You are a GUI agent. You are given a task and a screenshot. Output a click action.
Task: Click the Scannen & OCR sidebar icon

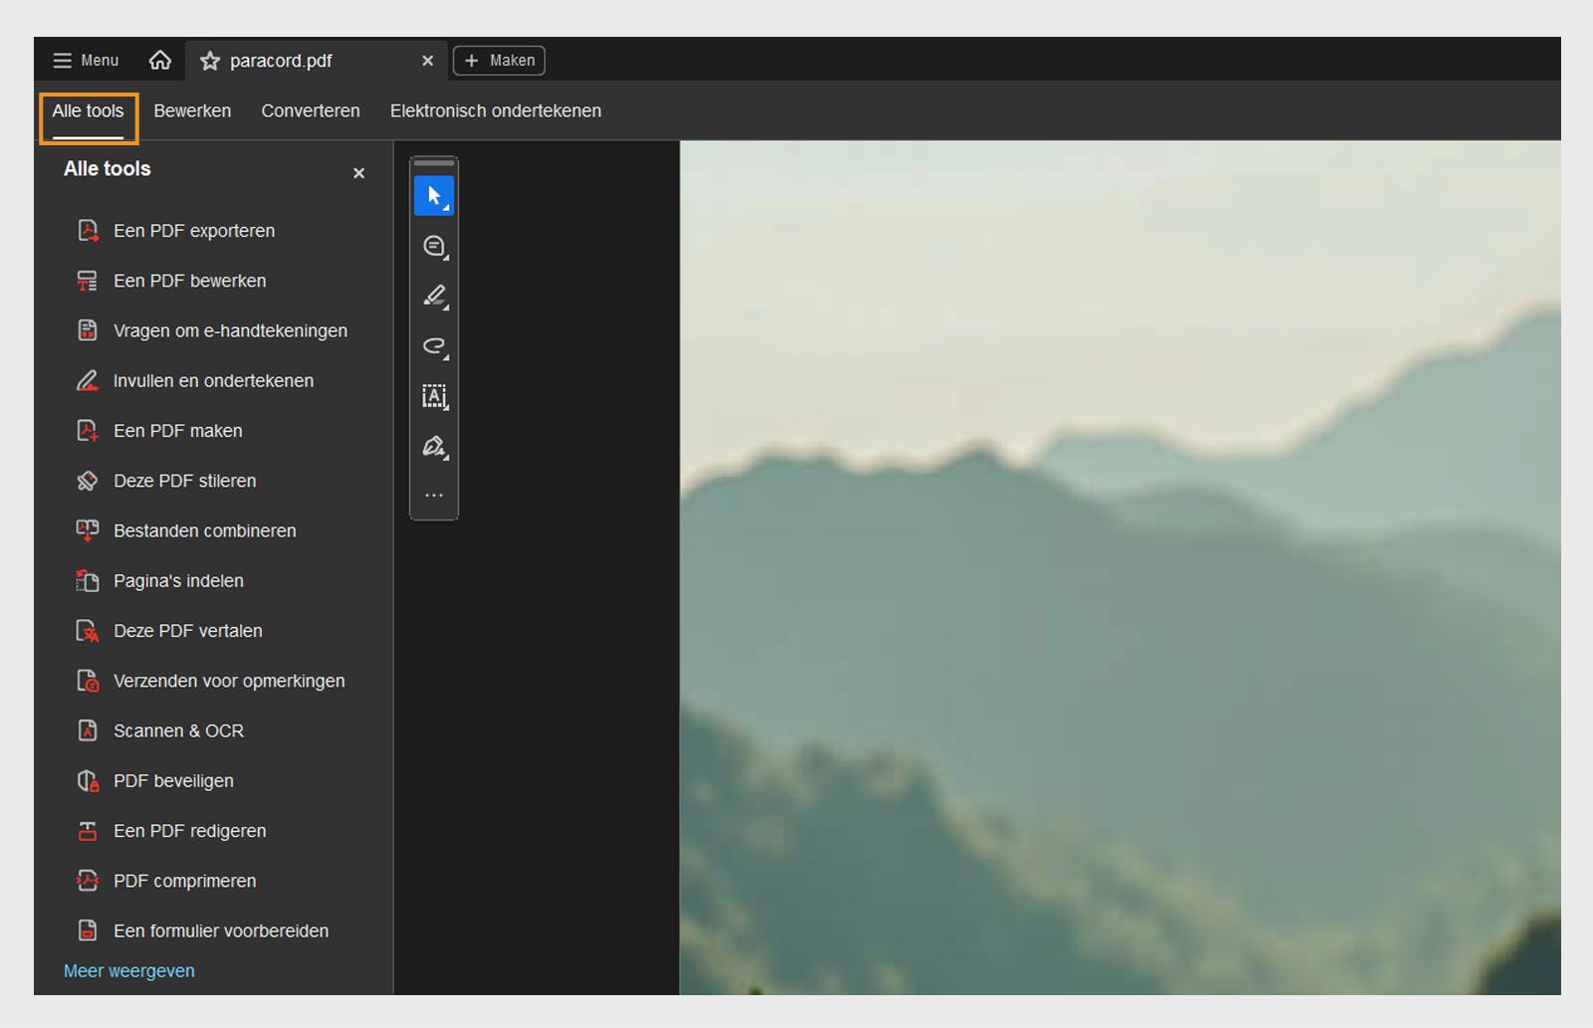point(88,730)
